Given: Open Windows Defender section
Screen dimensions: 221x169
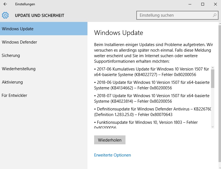Looking at the screenshot, I should 44,42.
